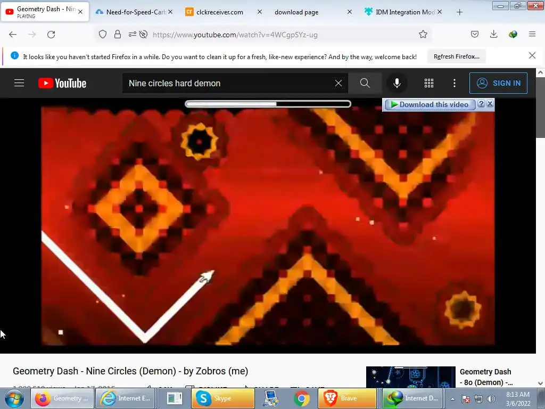Dismiss the Firefox refresh notification bar
The width and height of the screenshot is (545, 409).
click(x=532, y=55)
